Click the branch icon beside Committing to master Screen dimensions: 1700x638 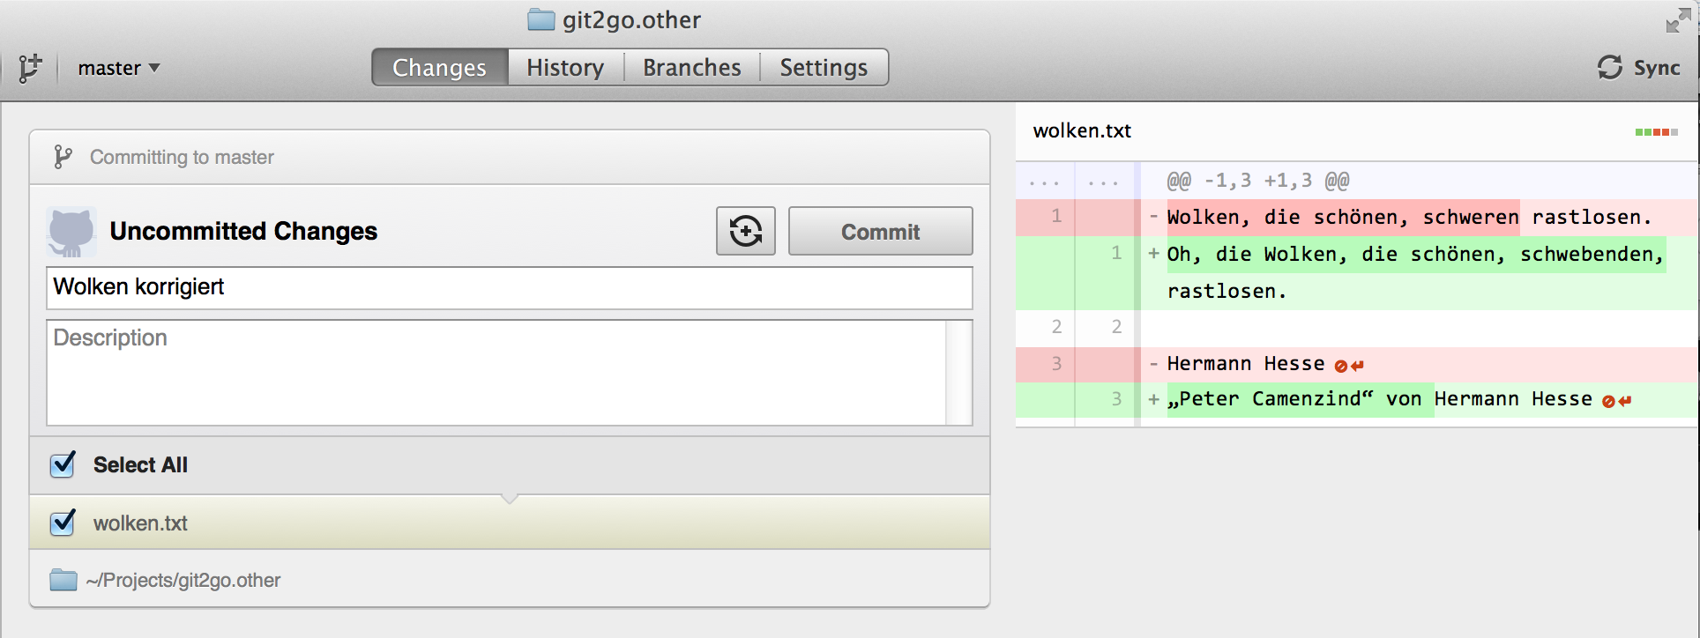pos(63,157)
